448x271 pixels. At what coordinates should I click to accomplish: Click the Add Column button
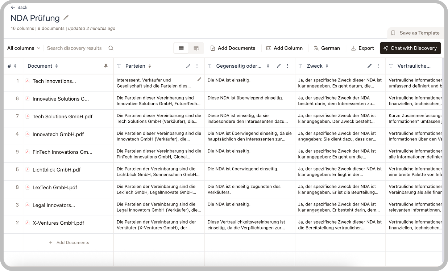285,48
